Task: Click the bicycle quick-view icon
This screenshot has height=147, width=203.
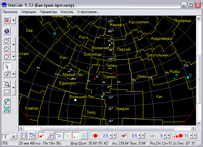Action: click(x=7, y=20)
